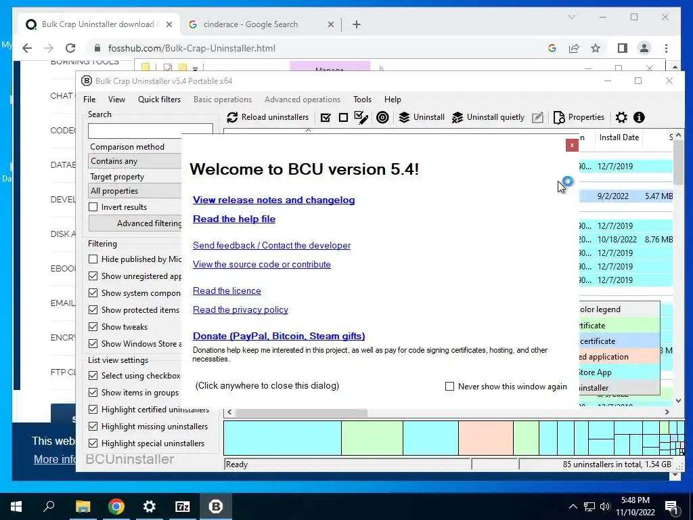
Task: Open the 7-Zip taskbar icon
Action: pos(183,506)
